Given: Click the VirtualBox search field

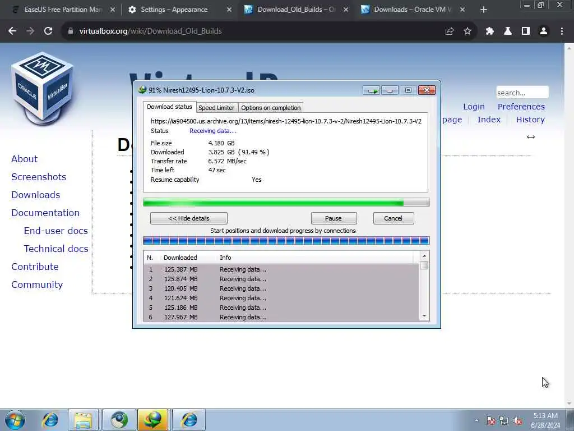Looking at the screenshot, I should tap(522, 93).
